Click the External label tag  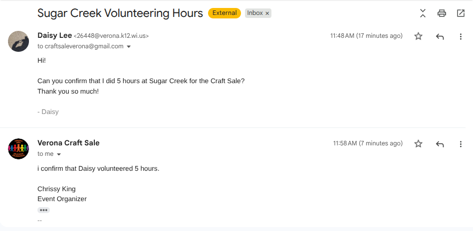click(x=225, y=13)
